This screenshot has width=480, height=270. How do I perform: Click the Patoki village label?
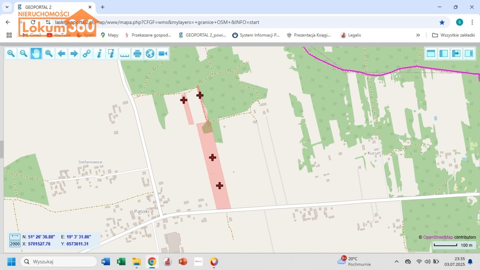142,211
